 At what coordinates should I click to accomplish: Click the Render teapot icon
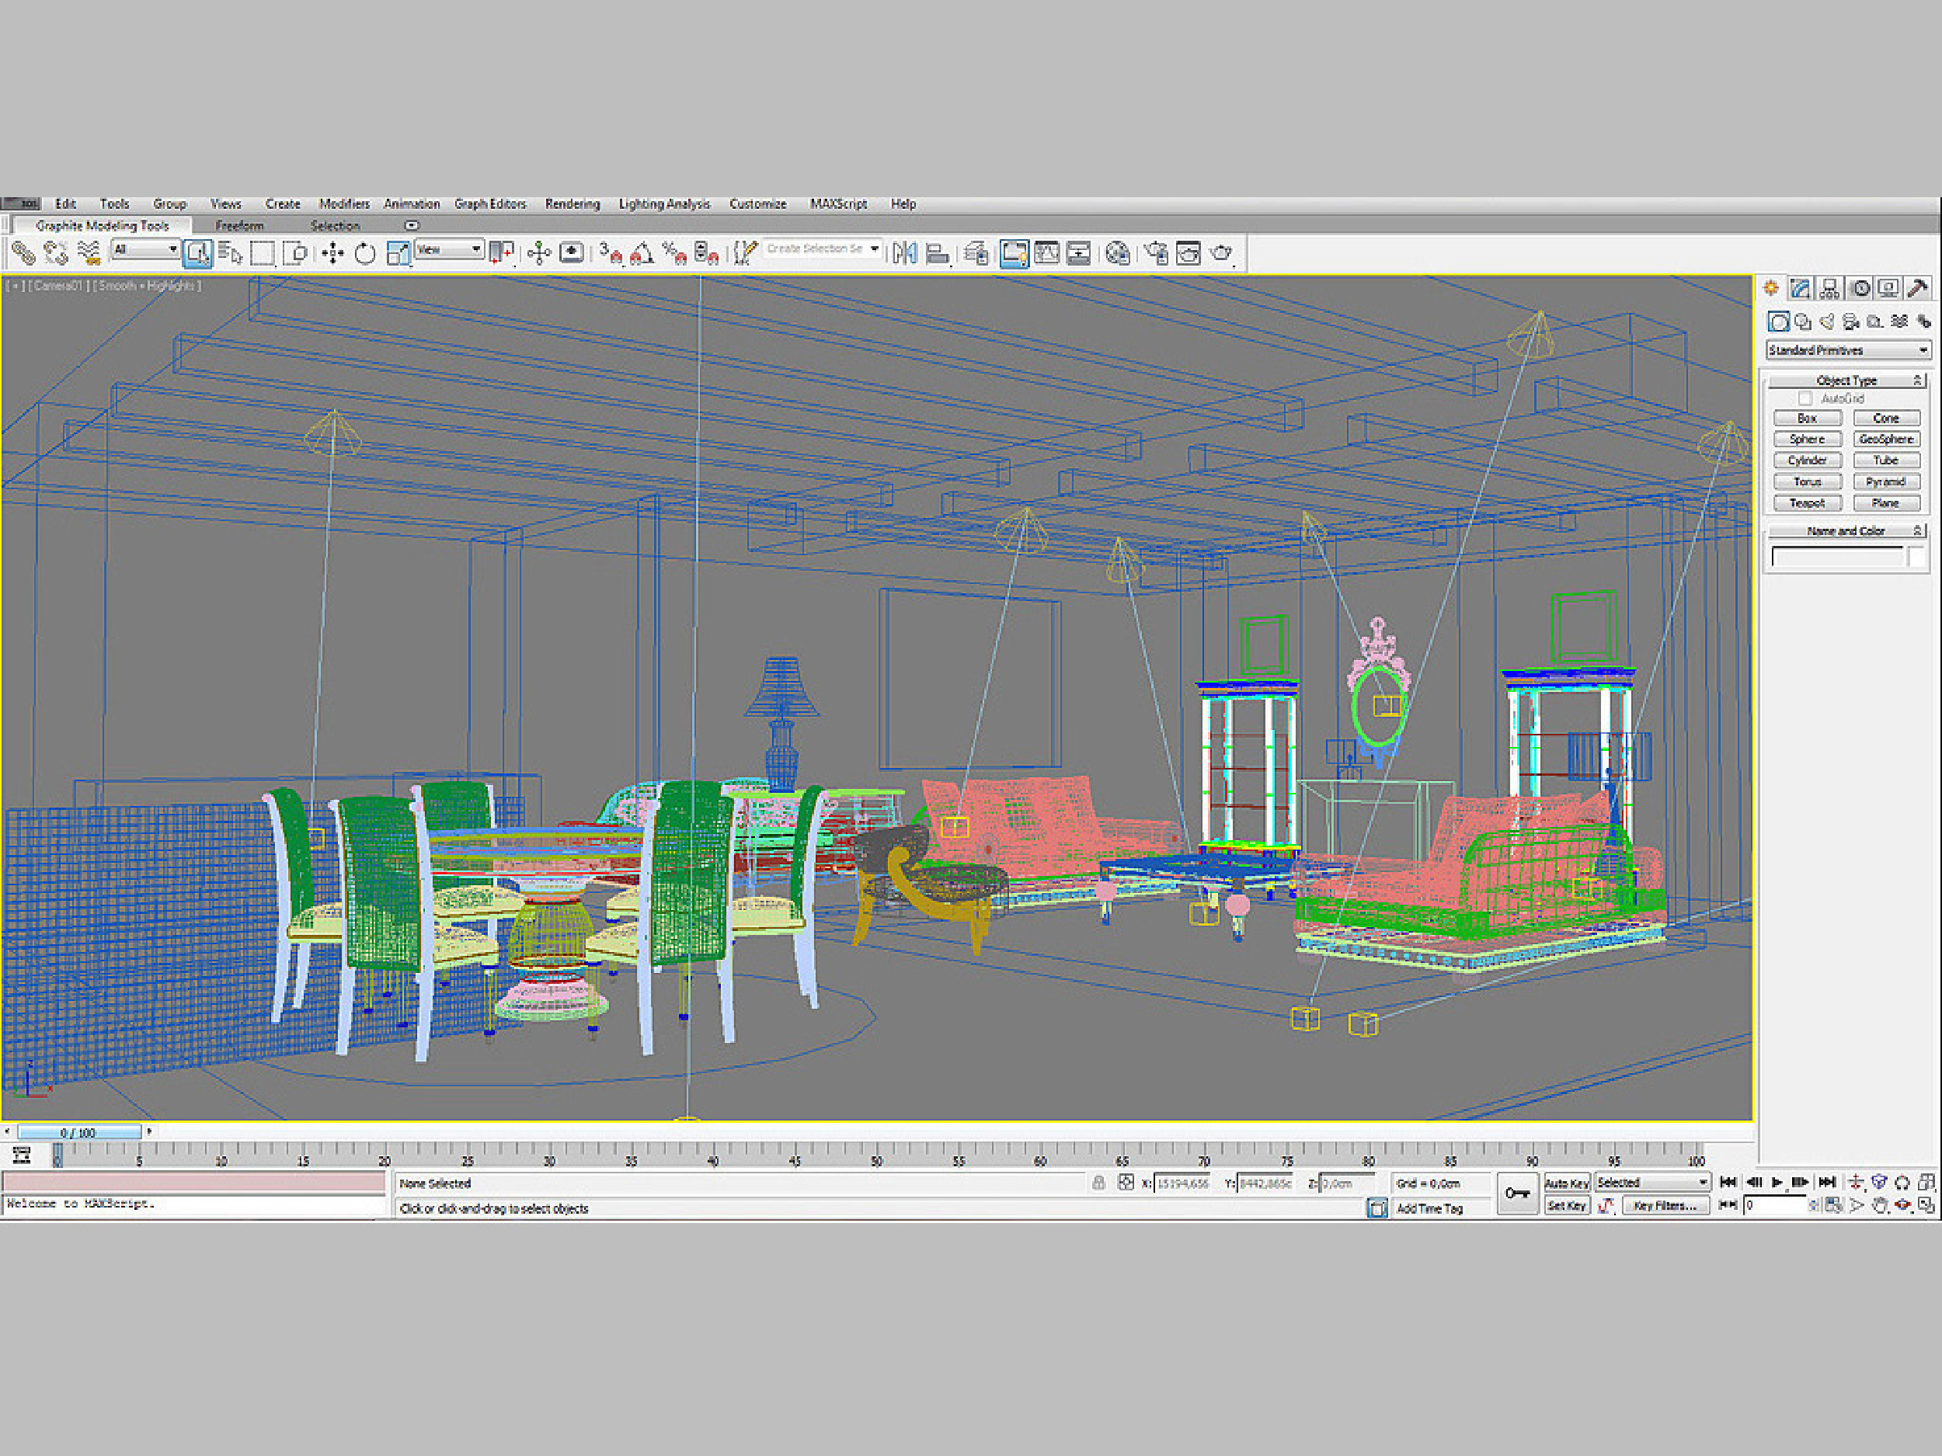(x=1221, y=254)
